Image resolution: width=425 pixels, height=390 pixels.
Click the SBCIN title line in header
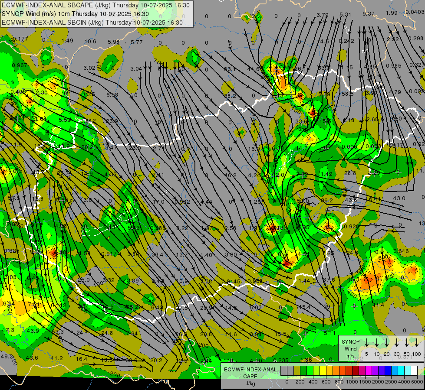[x=92, y=23]
